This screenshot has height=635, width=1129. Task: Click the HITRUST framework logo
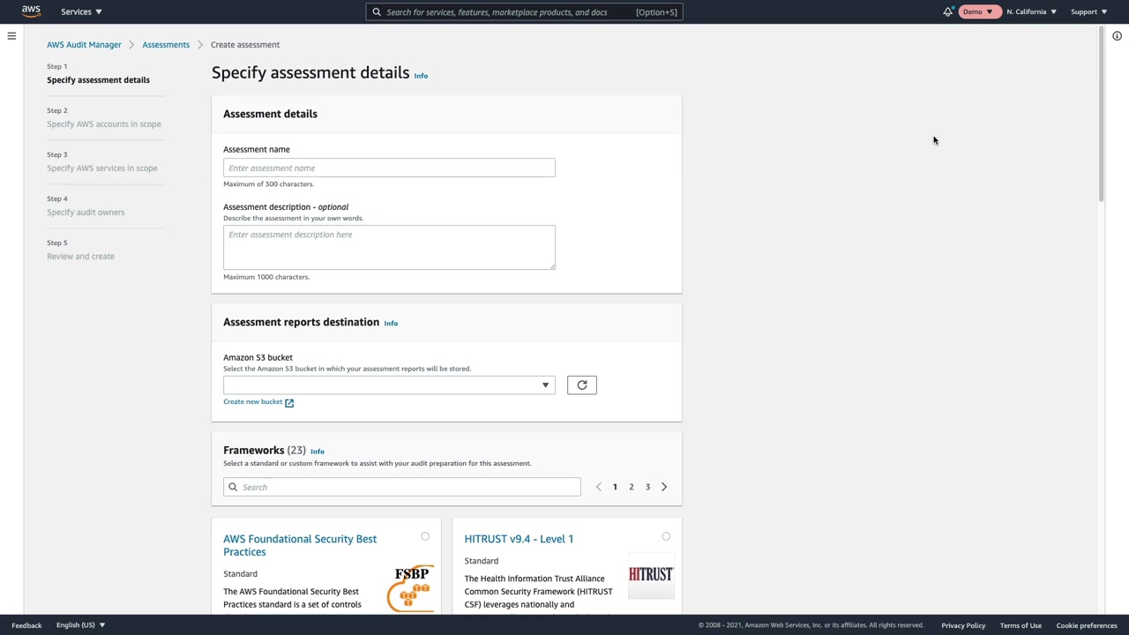click(x=651, y=575)
